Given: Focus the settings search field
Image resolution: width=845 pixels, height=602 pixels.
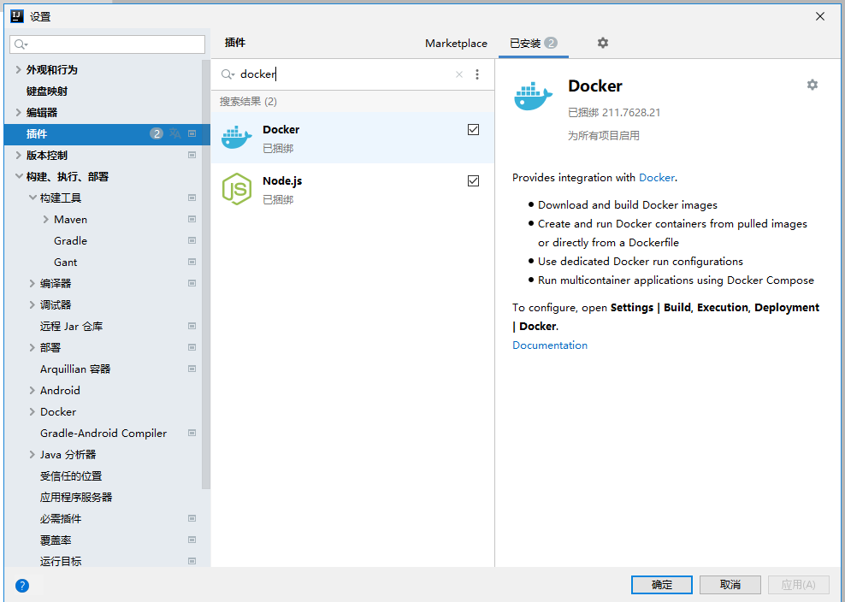Looking at the screenshot, I should [x=107, y=44].
